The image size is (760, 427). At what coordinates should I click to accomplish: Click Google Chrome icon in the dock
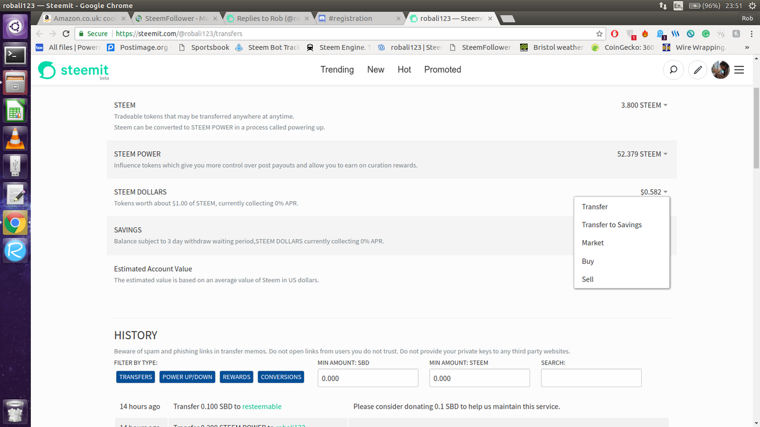[15, 223]
